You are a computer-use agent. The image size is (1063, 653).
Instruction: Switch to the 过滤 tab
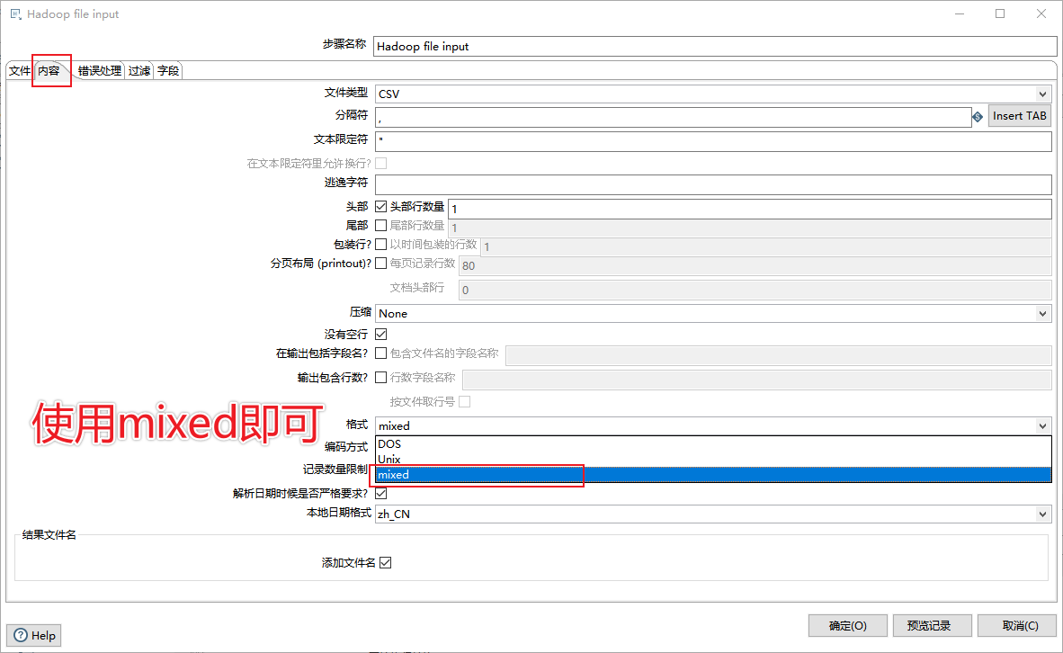click(139, 70)
